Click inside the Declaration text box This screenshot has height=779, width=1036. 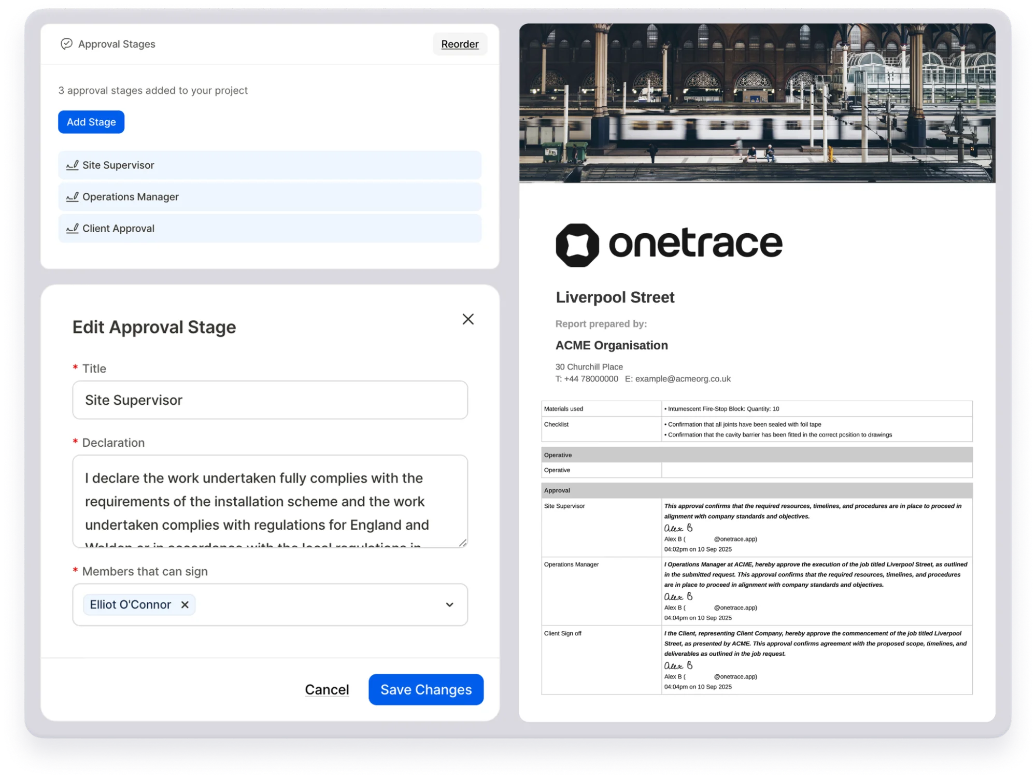click(269, 500)
